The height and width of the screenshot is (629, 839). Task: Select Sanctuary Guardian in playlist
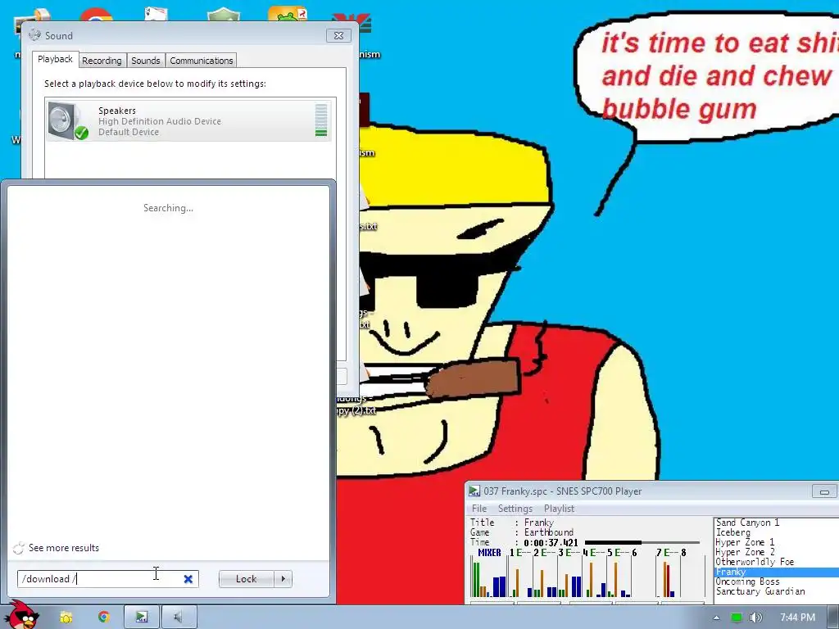pos(760,591)
